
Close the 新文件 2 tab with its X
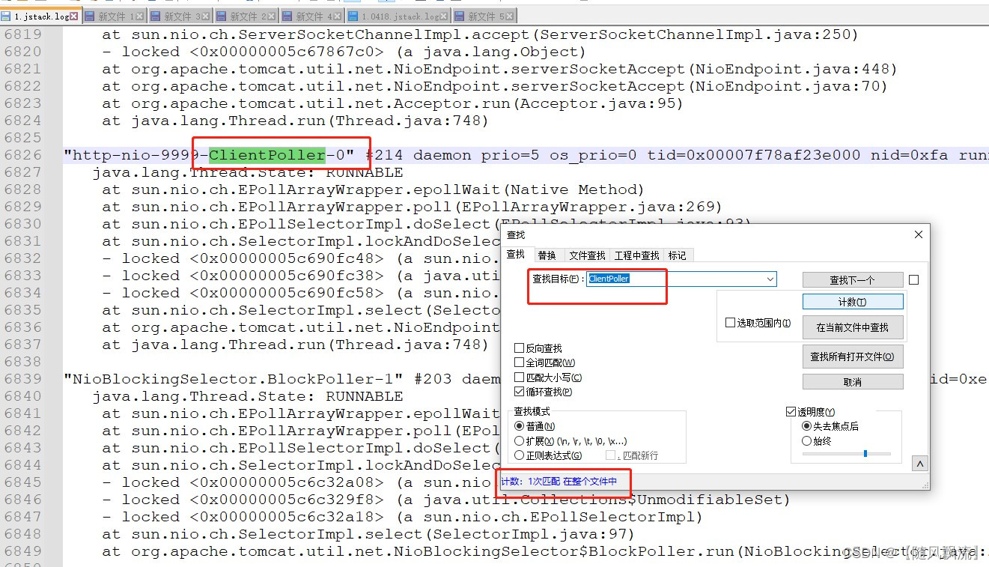272,16
